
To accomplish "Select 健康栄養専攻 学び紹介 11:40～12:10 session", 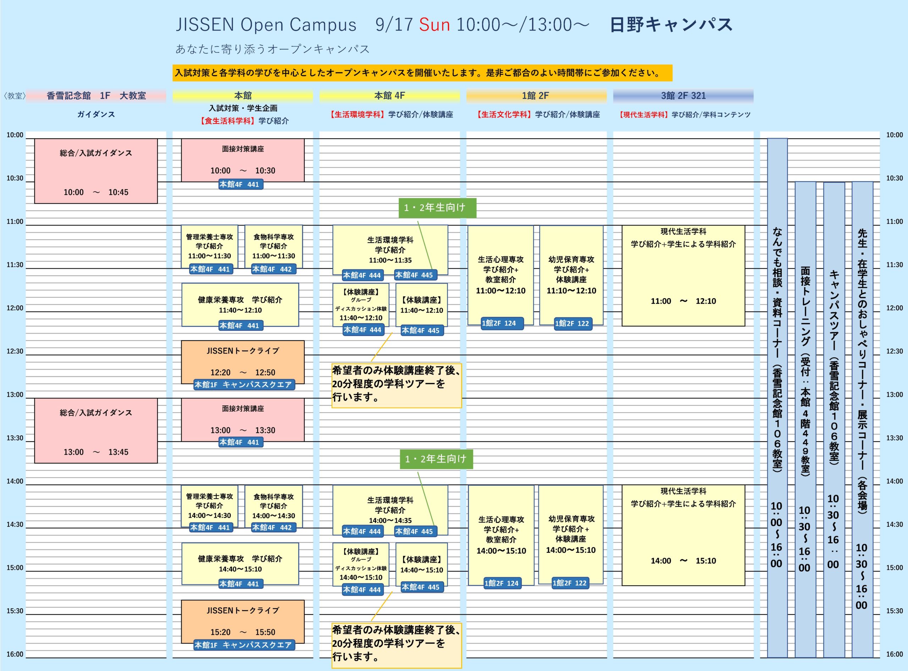I will click(x=240, y=304).
